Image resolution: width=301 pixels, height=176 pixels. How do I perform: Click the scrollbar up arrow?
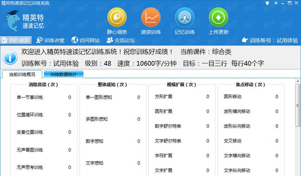[x=298, y=81]
